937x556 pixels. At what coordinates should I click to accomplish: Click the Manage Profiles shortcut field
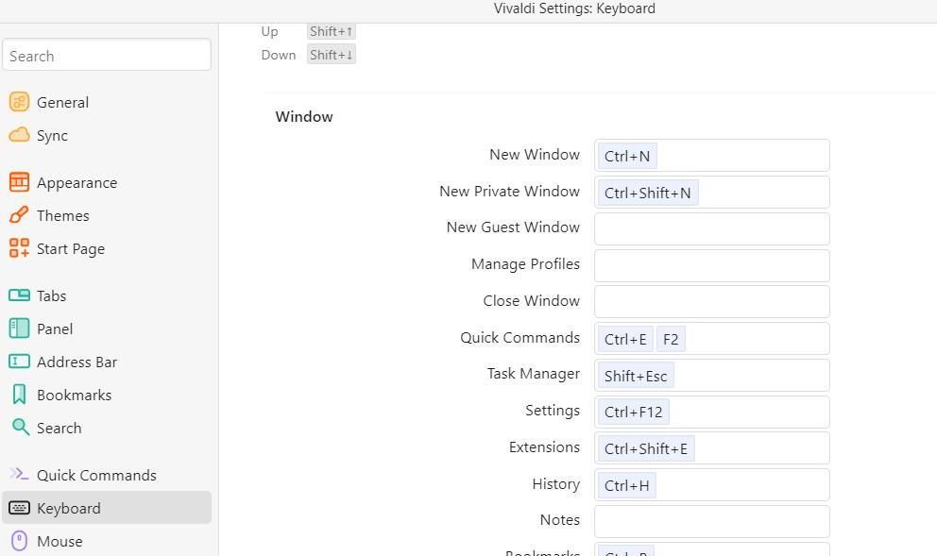pos(711,265)
